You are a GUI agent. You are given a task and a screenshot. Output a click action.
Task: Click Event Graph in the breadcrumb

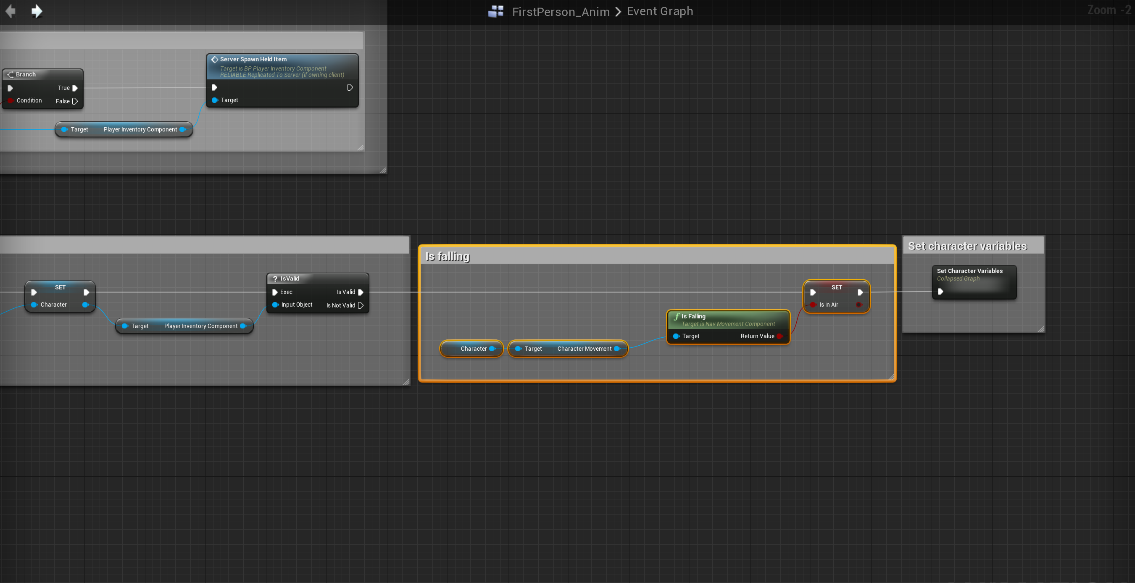[x=660, y=11]
